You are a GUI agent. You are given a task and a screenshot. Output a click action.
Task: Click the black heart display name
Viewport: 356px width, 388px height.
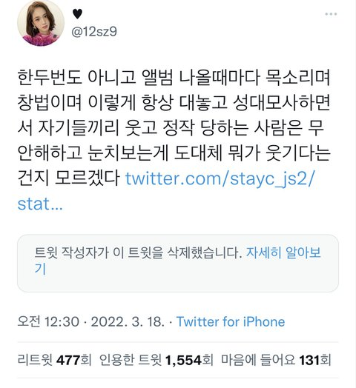click(x=77, y=14)
